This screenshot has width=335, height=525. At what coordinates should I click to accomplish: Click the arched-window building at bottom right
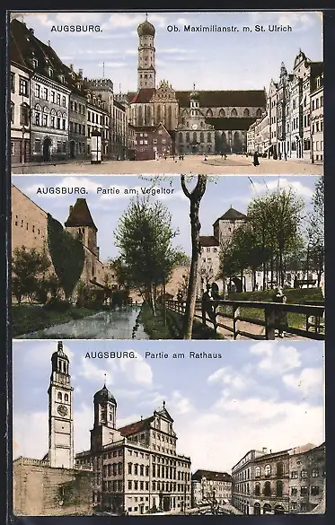point(278,479)
